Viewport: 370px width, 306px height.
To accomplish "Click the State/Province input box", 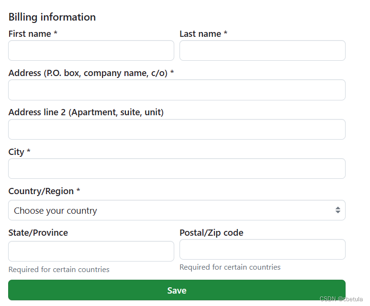I will click(x=91, y=251).
